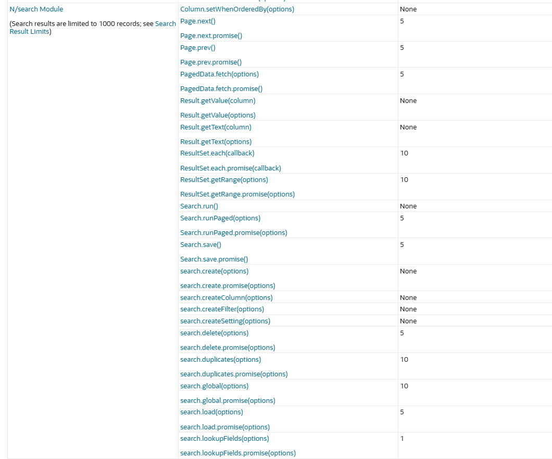Image resolution: width=552 pixels, height=459 pixels.
Task: Click ResultSet.each(callback) link
Action: [217, 153]
